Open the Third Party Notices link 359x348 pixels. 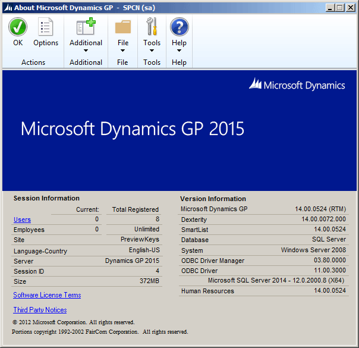(x=40, y=310)
